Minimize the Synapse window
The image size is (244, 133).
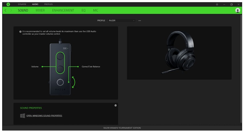(224, 5)
